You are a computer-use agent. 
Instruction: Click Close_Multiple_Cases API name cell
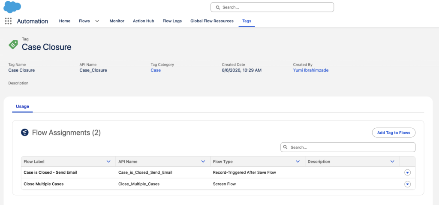(x=139, y=184)
